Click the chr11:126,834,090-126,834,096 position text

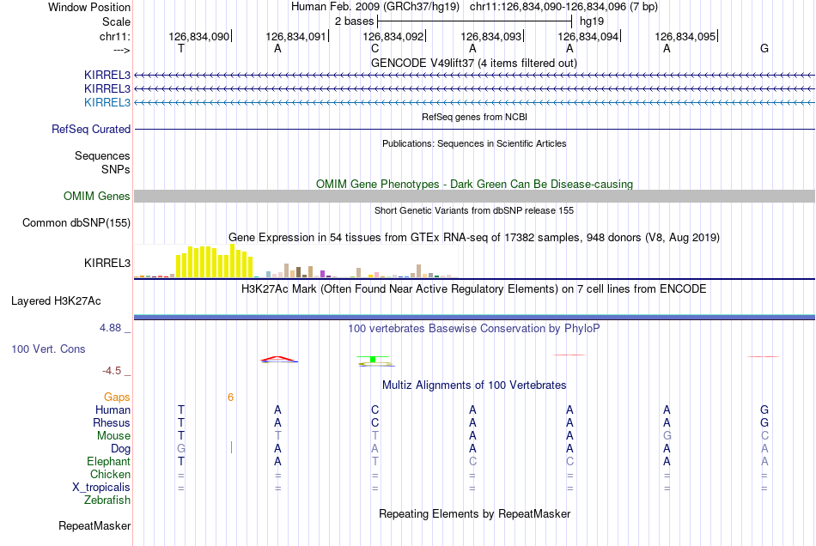tap(563, 7)
